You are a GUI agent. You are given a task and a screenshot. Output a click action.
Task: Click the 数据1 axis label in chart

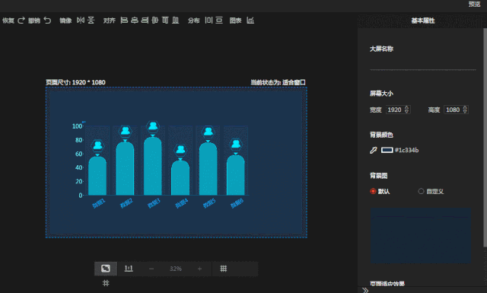click(x=99, y=203)
